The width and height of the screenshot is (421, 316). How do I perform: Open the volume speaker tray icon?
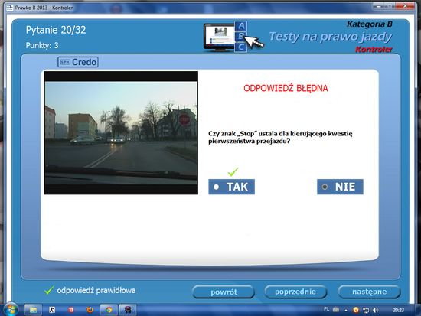tap(375, 310)
